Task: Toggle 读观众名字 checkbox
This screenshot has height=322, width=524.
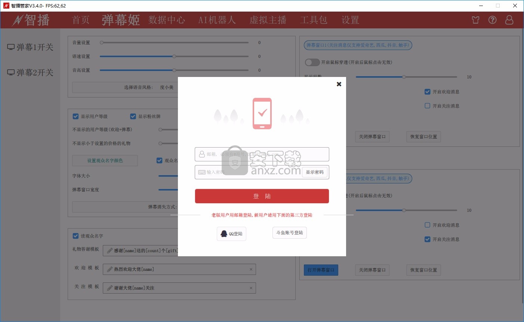Action: click(75, 236)
